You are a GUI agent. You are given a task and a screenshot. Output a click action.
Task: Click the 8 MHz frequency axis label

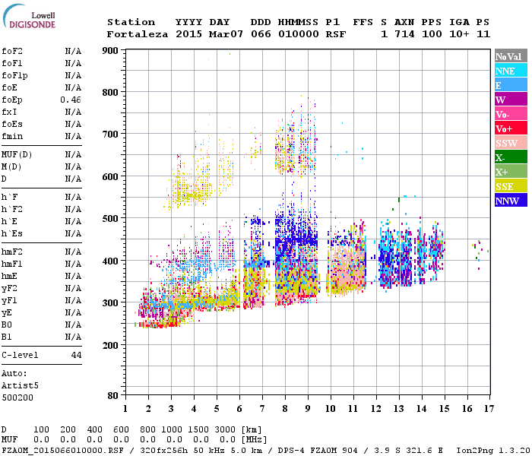285,409
